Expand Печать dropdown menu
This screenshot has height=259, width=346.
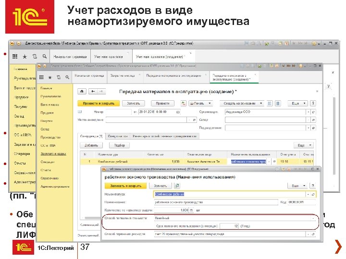coord(210,103)
